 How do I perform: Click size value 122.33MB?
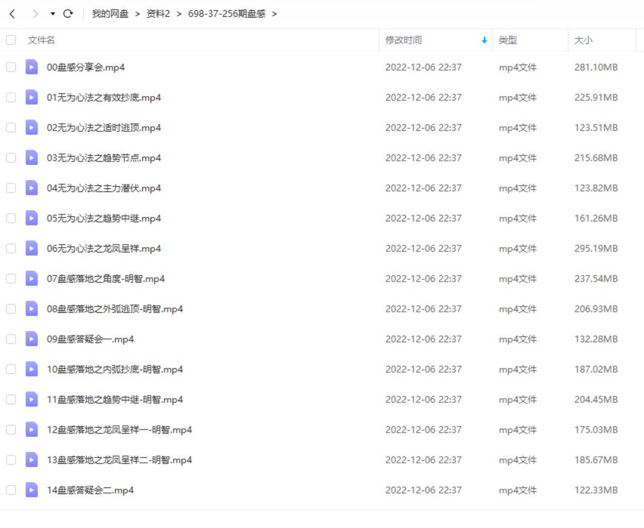tap(596, 491)
